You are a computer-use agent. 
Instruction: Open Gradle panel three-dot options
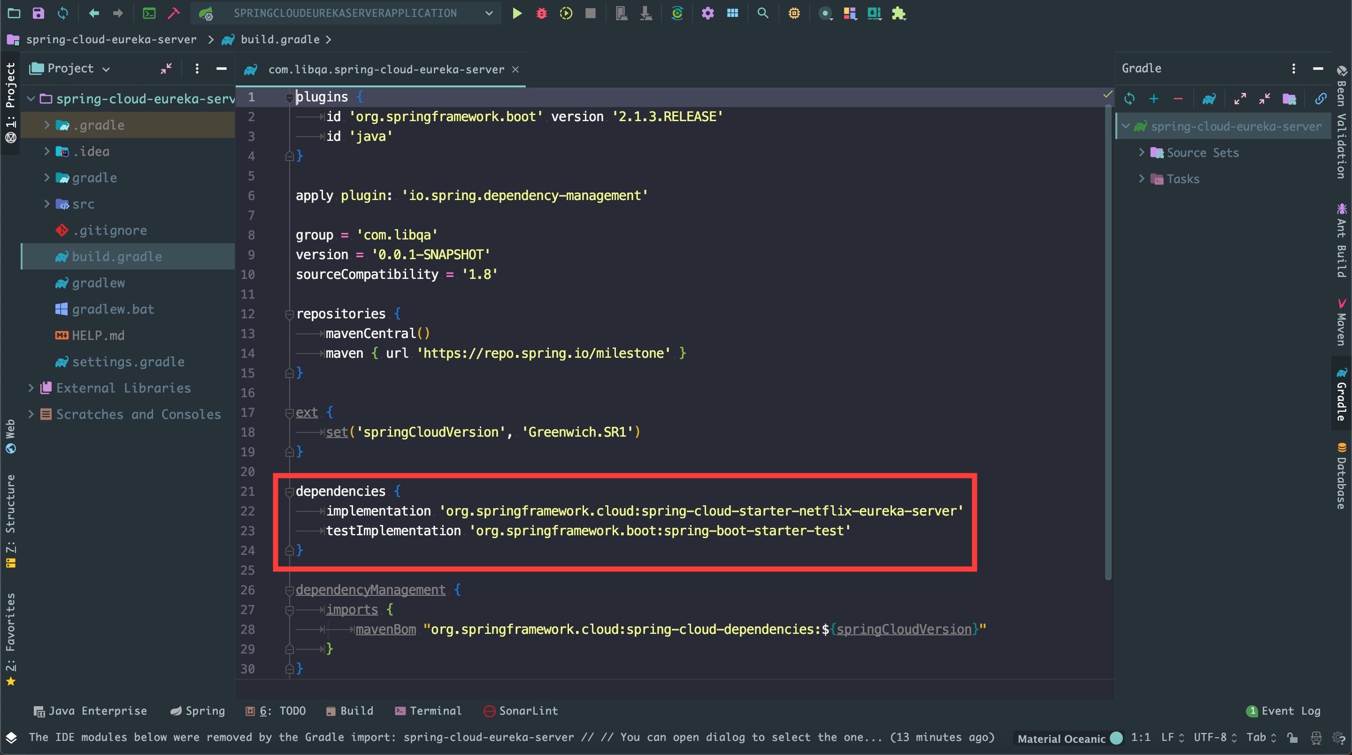[x=1294, y=69]
